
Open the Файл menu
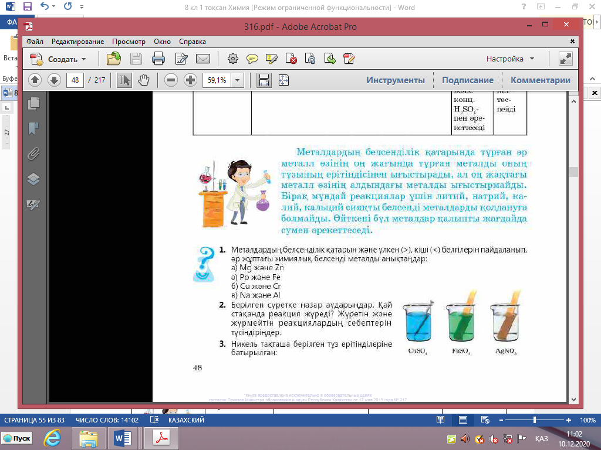(35, 42)
